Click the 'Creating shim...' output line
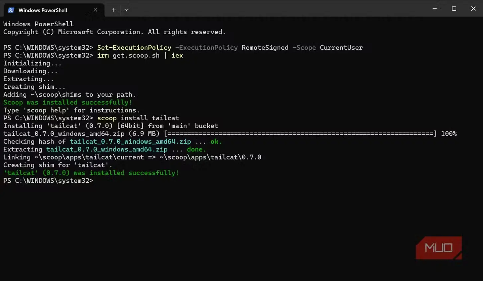Image resolution: width=483 pixels, height=281 pixels. [x=34, y=87]
